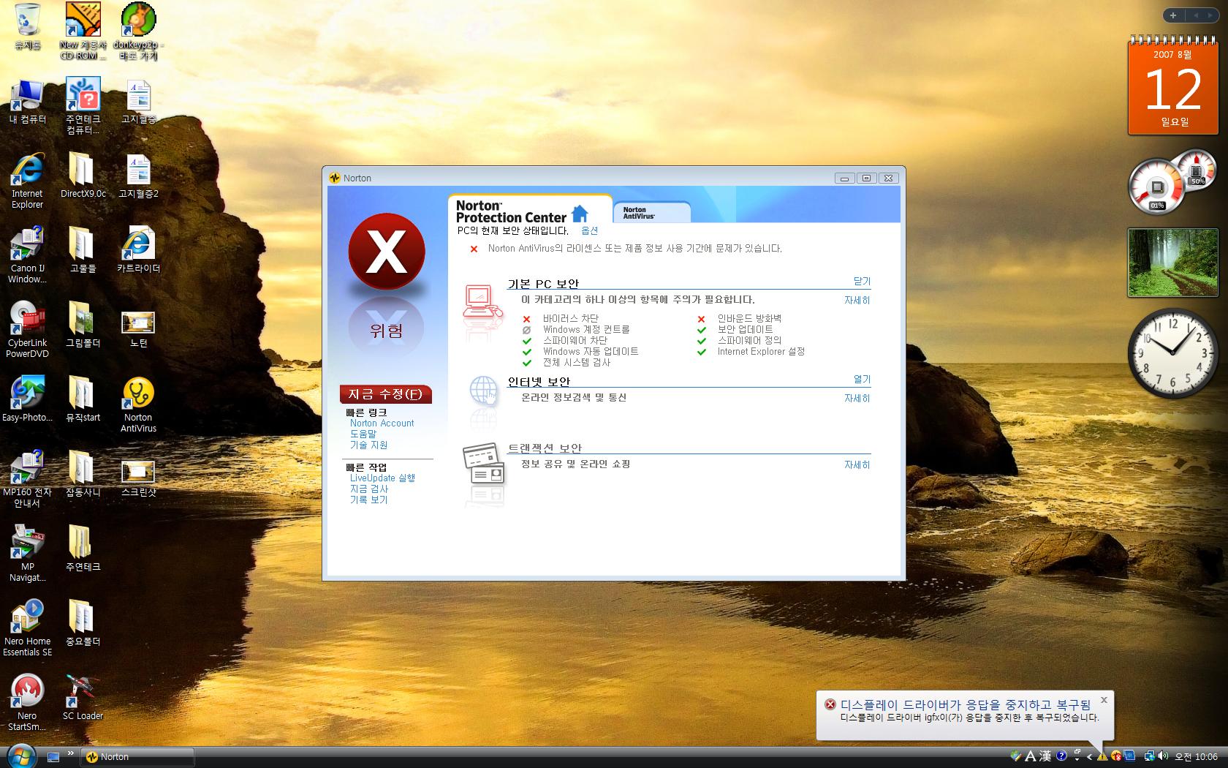1228x768 pixels.
Task: Open the Canon IJ Window desktop icon
Action: click(27, 255)
